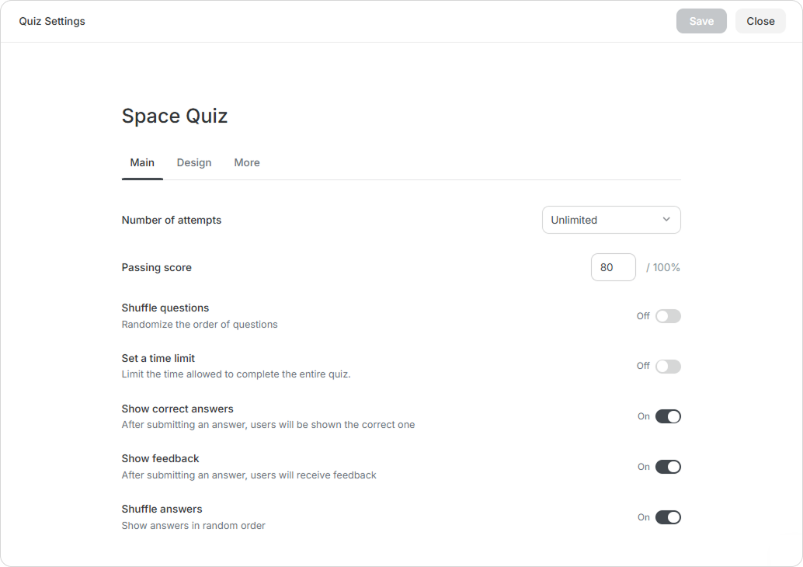This screenshot has height=567, width=803.
Task: Click the Set a time limit label
Action: coord(158,358)
